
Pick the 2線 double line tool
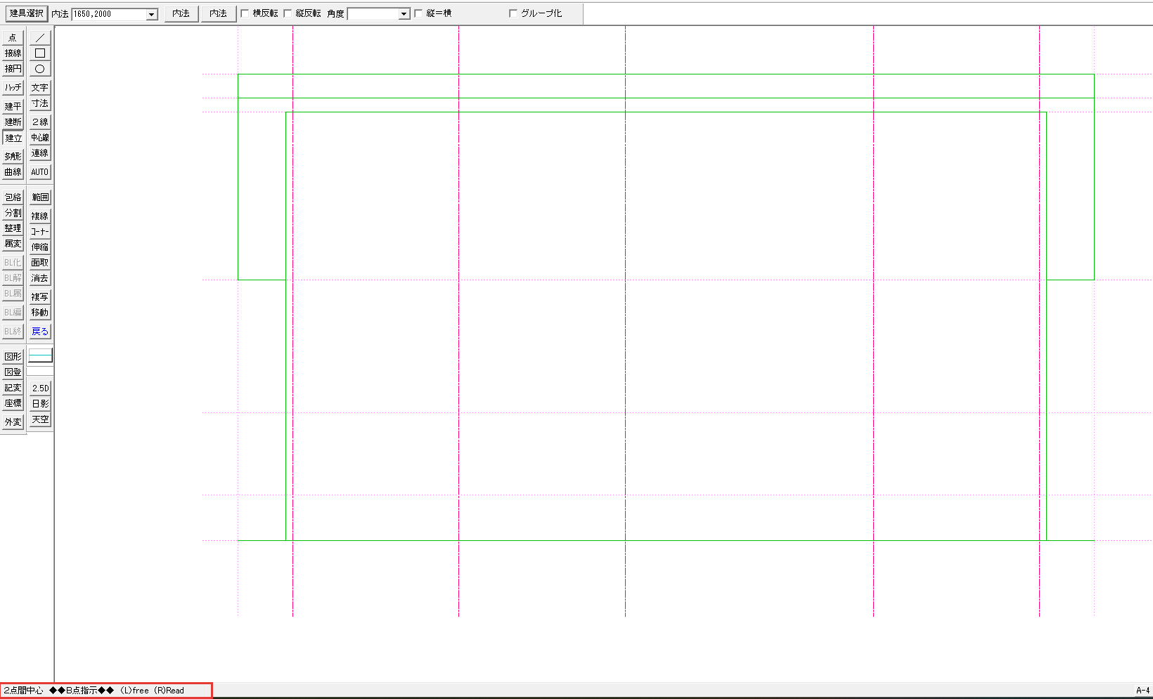(x=40, y=122)
